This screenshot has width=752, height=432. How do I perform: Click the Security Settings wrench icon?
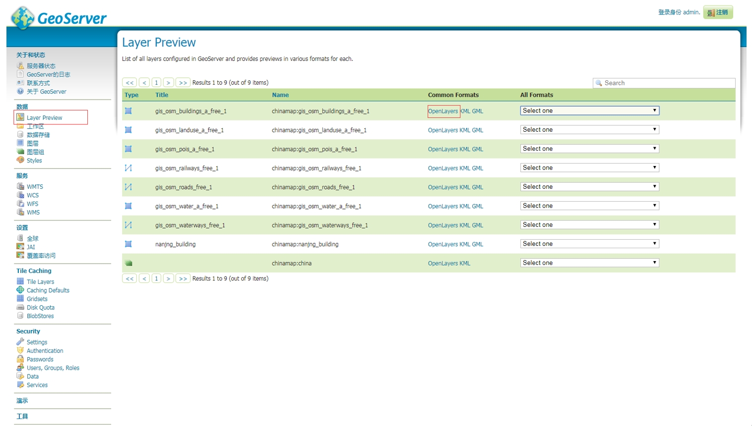tap(20, 342)
